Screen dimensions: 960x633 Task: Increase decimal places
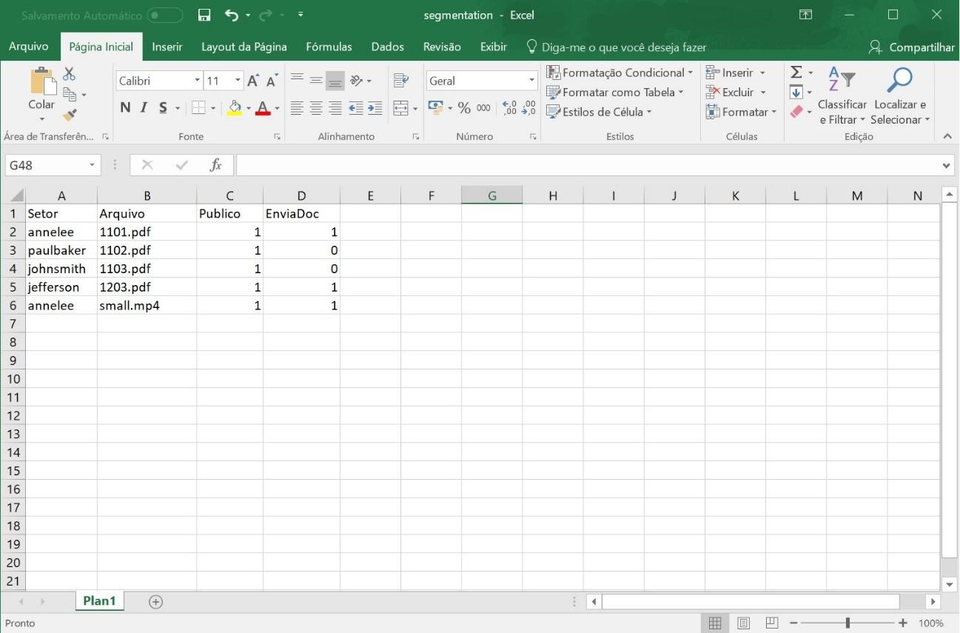point(508,108)
